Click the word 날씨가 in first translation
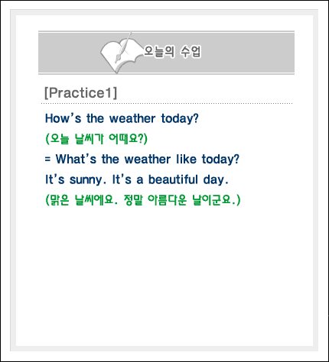The height and width of the screenshot is (362, 329). click(x=89, y=139)
